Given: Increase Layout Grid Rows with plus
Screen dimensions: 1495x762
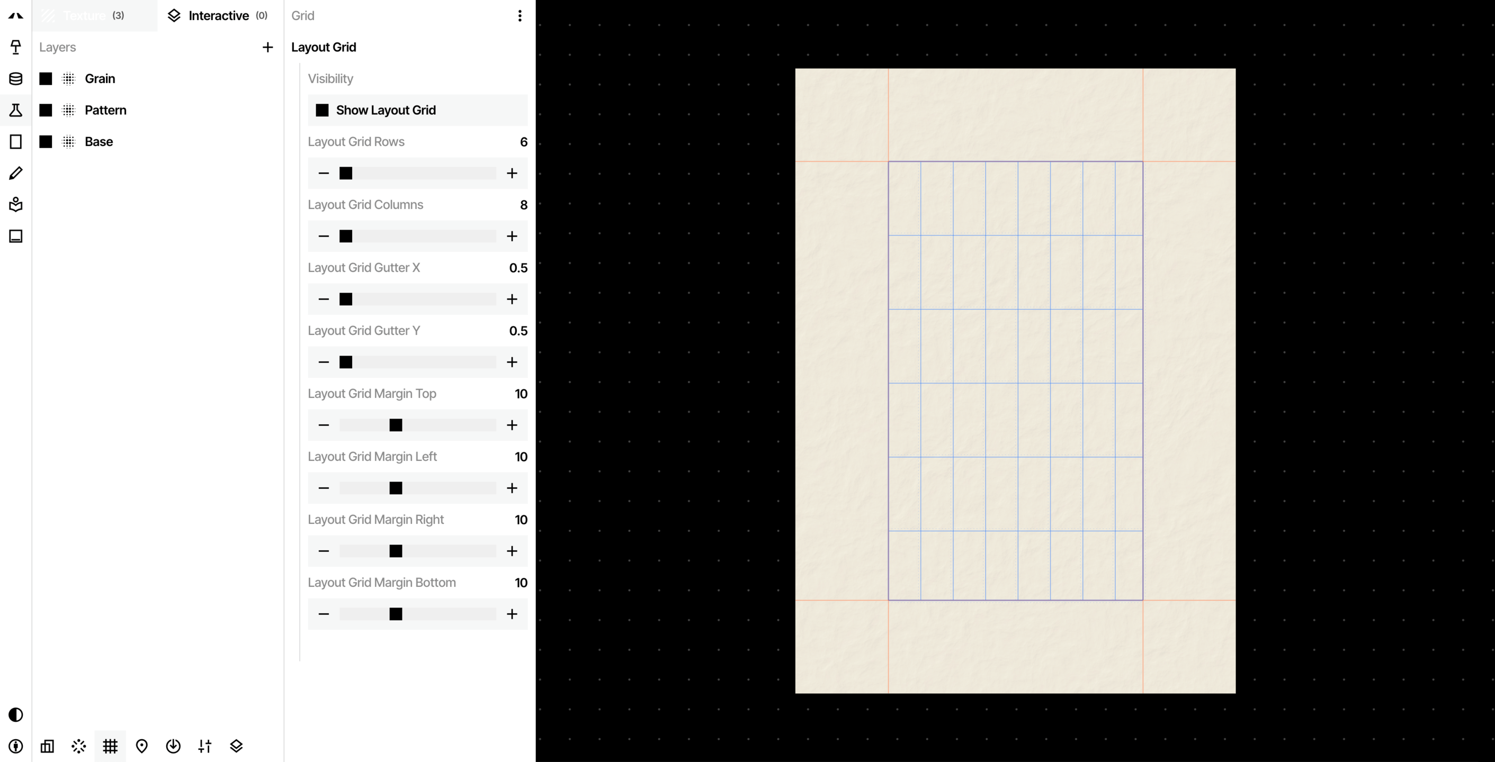Looking at the screenshot, I should click(511, 174).
